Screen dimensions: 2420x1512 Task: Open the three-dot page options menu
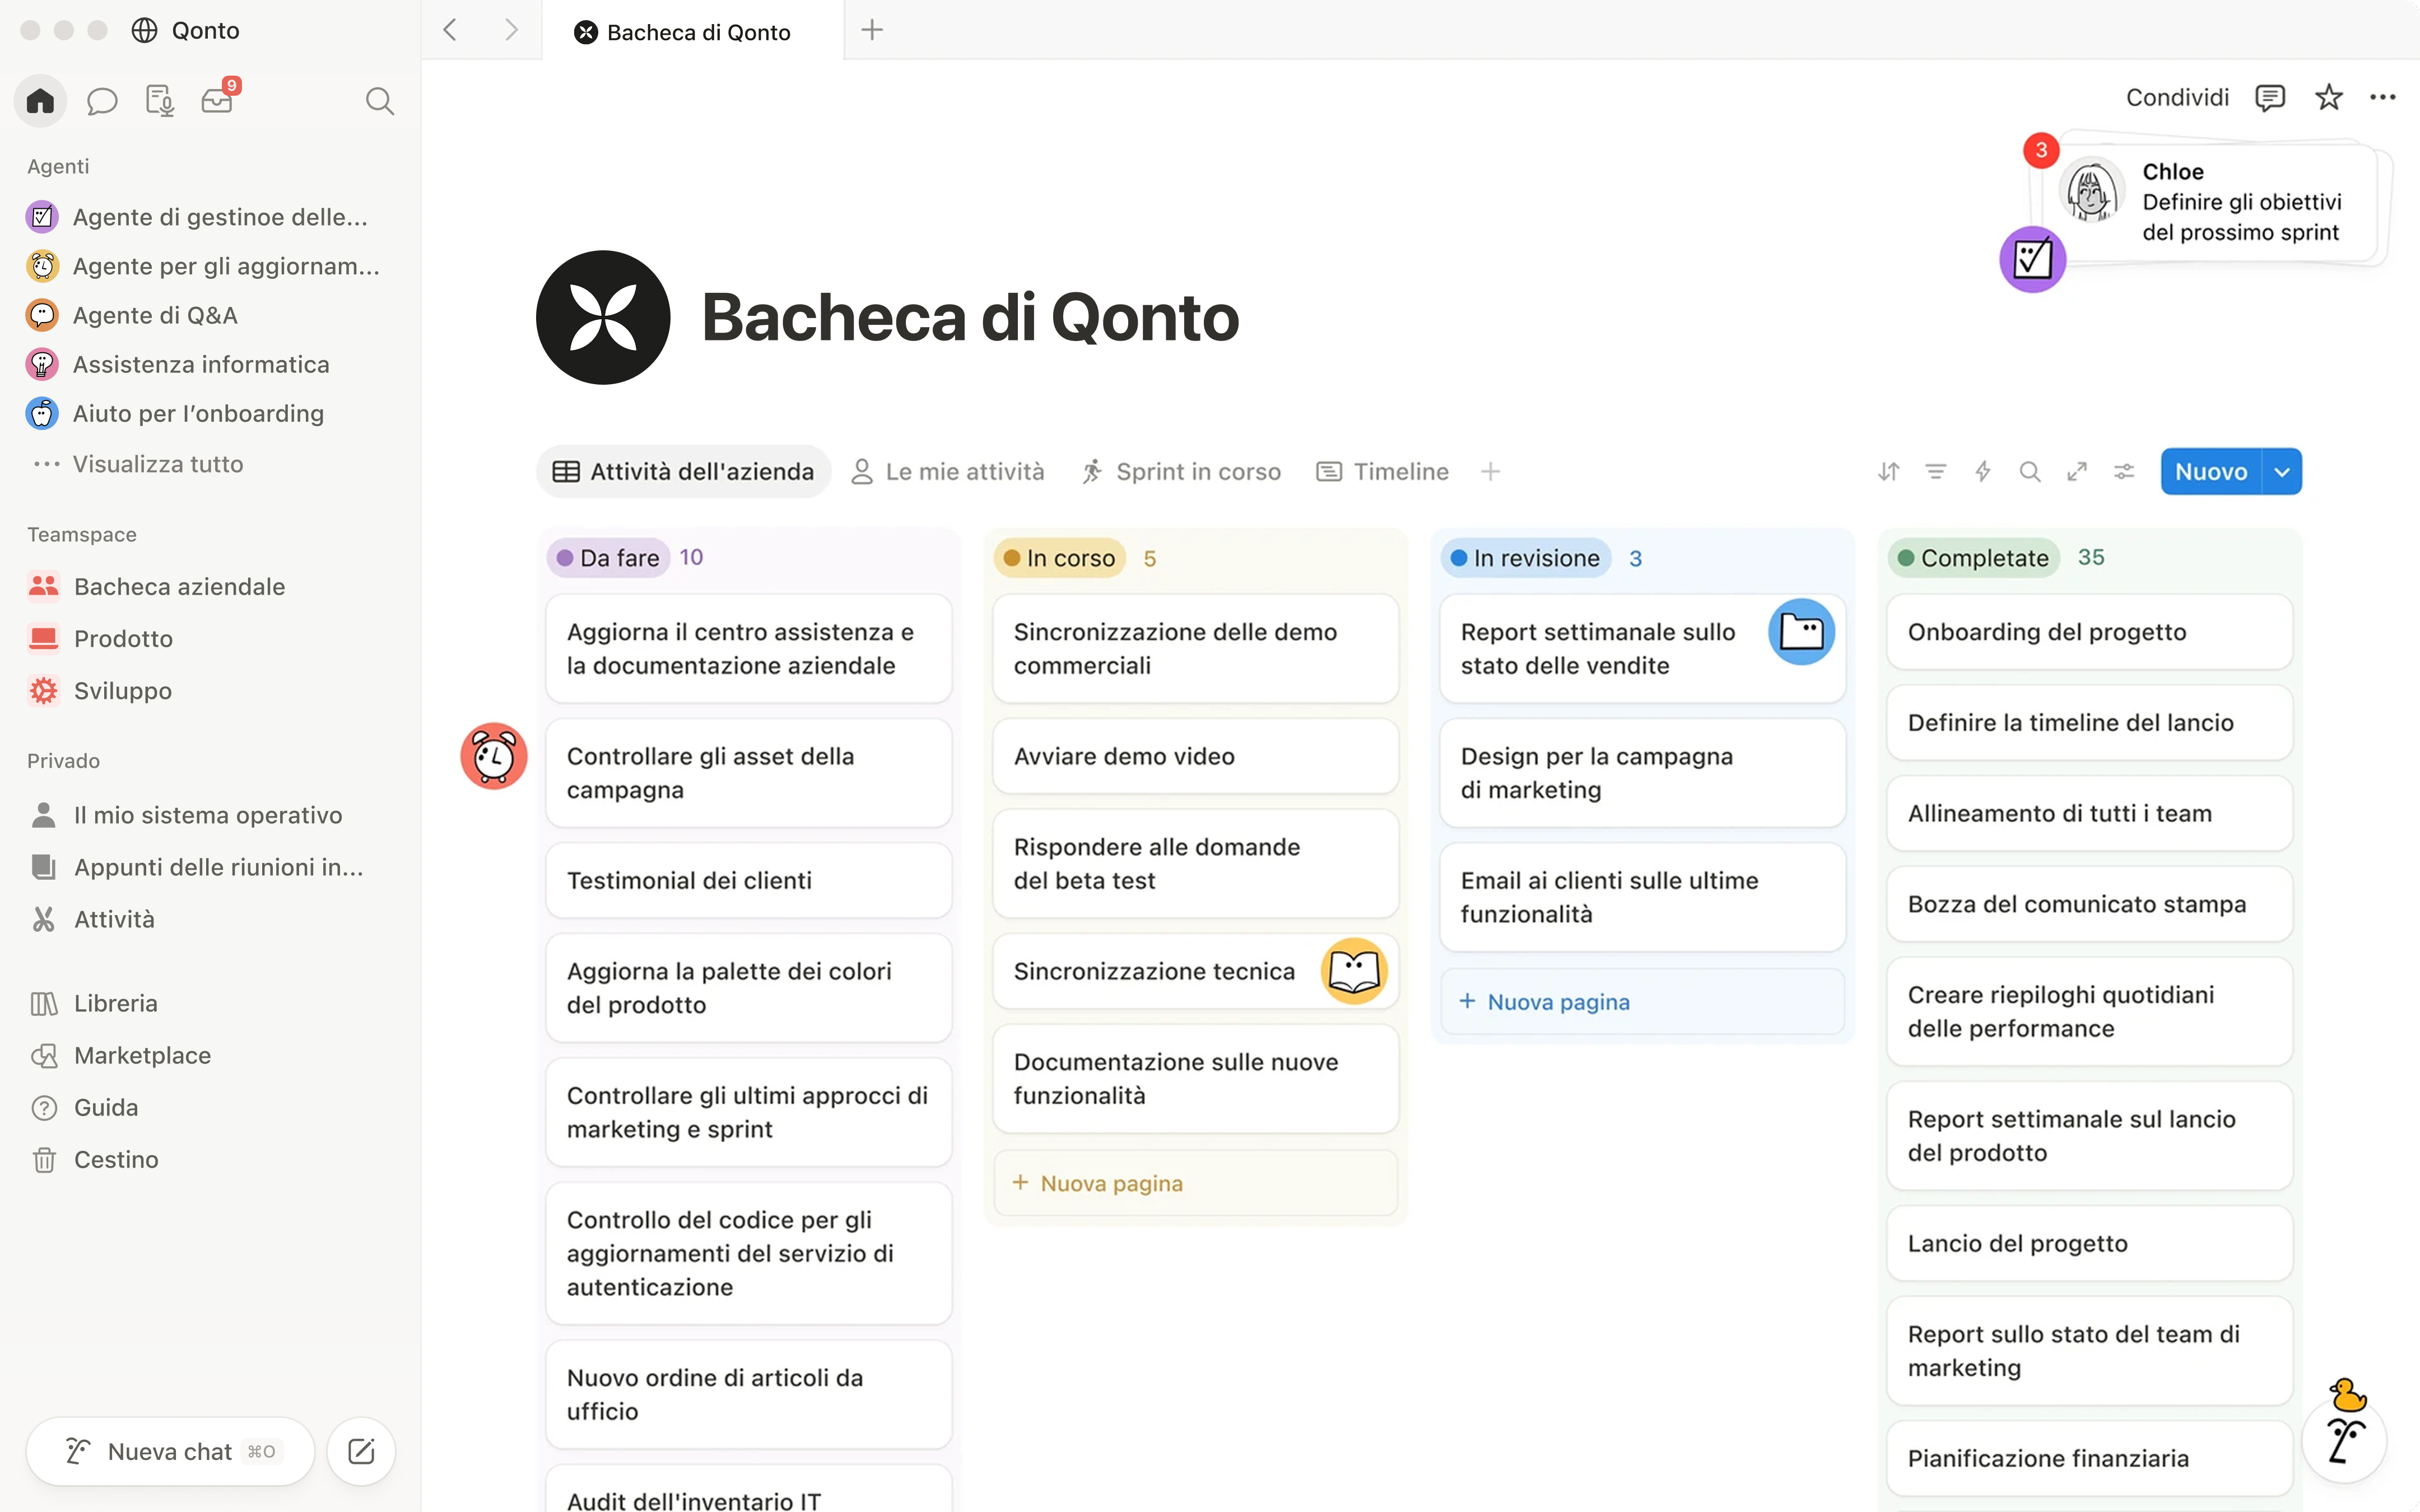(x=2383, y=98)
